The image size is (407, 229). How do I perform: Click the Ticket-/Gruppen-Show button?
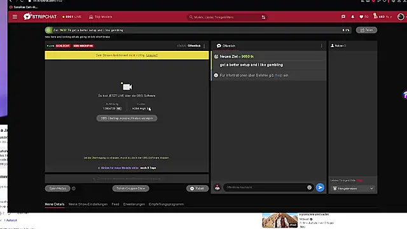click(x=131, y=188)
